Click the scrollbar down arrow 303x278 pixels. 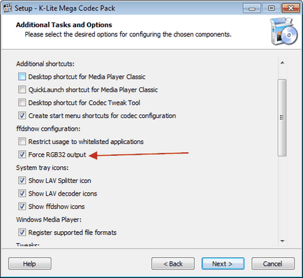click(282, 241)
